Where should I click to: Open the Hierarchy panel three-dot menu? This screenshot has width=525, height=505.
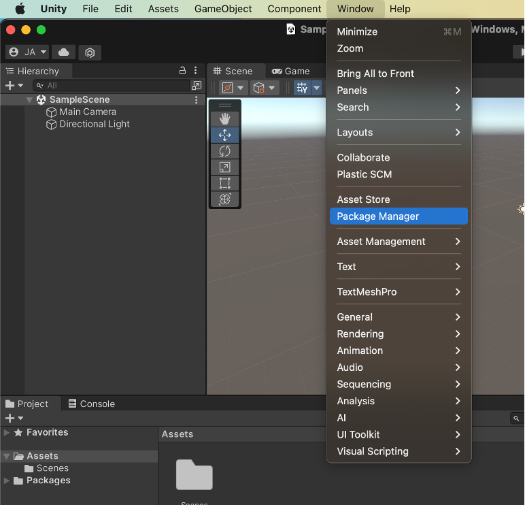coord(196,71)
